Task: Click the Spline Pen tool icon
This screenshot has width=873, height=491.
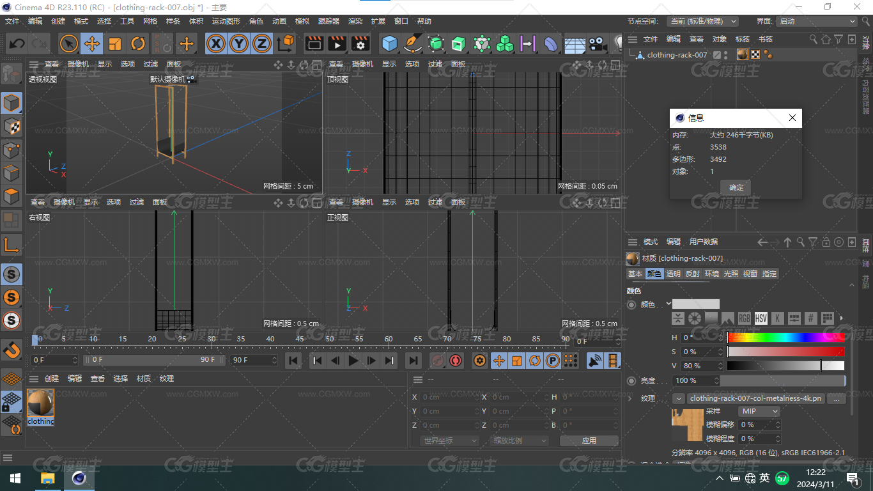Action: tap(413, 43)
